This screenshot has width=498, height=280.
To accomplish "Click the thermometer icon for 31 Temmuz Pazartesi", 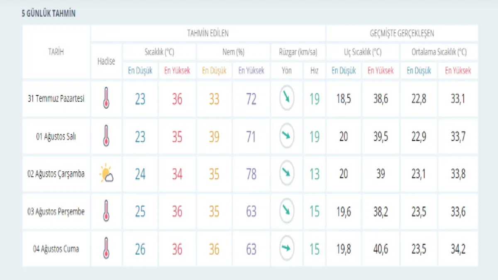I will [106, 100].
